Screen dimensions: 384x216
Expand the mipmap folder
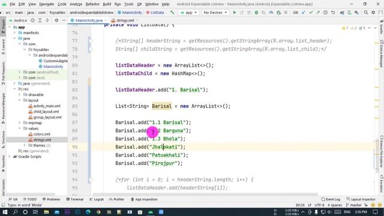click(20, 122)
